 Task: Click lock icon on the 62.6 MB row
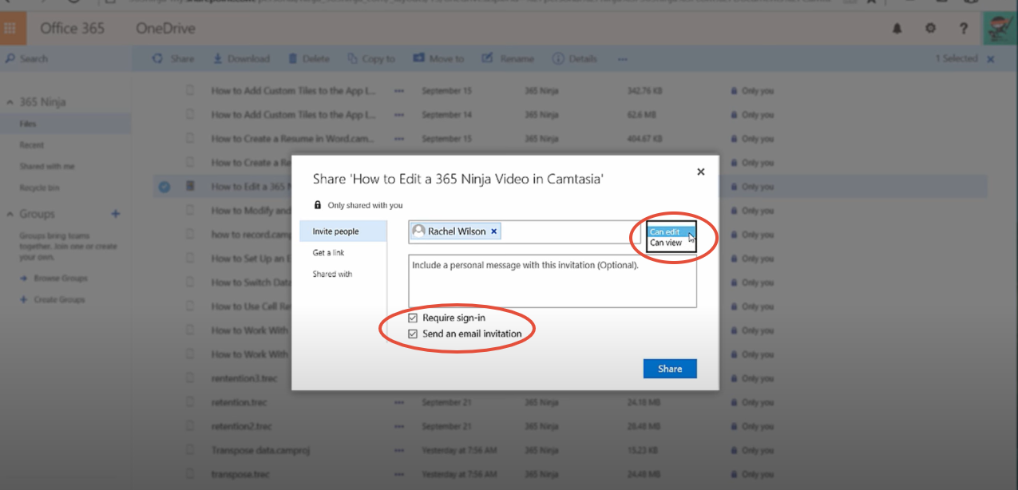pos(734,115)
